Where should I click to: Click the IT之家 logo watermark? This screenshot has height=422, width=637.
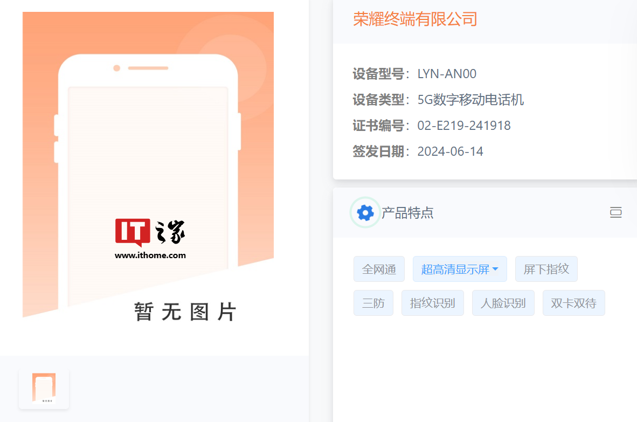150,237
